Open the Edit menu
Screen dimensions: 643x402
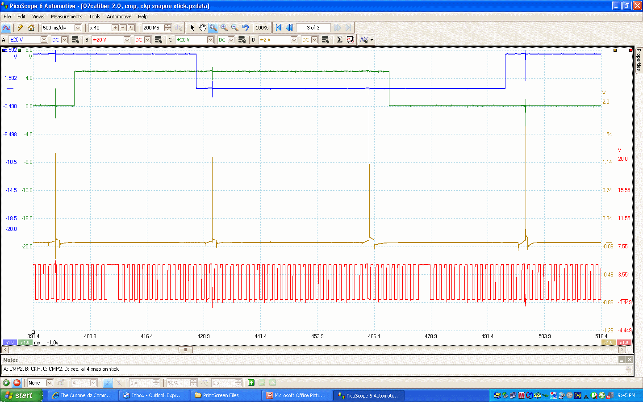click(21, 17)
